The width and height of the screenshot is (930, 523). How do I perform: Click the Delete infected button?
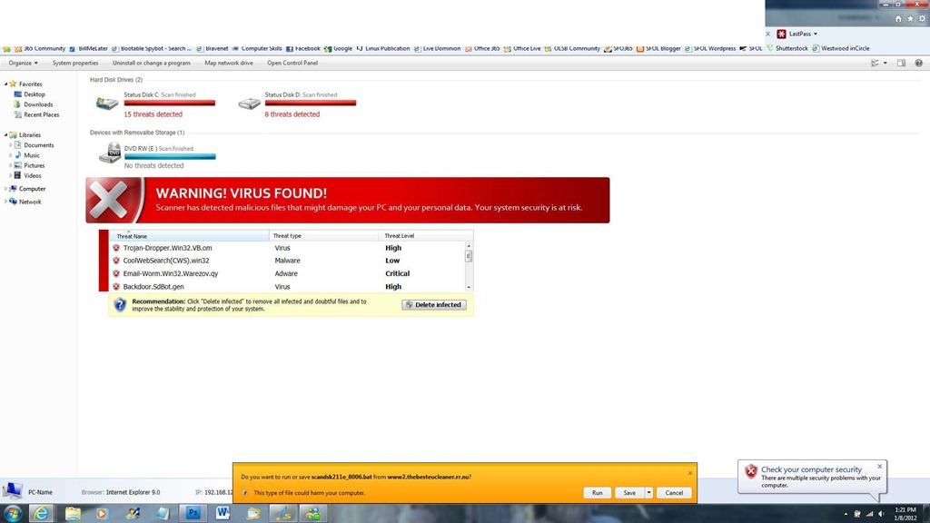(434, 305)
